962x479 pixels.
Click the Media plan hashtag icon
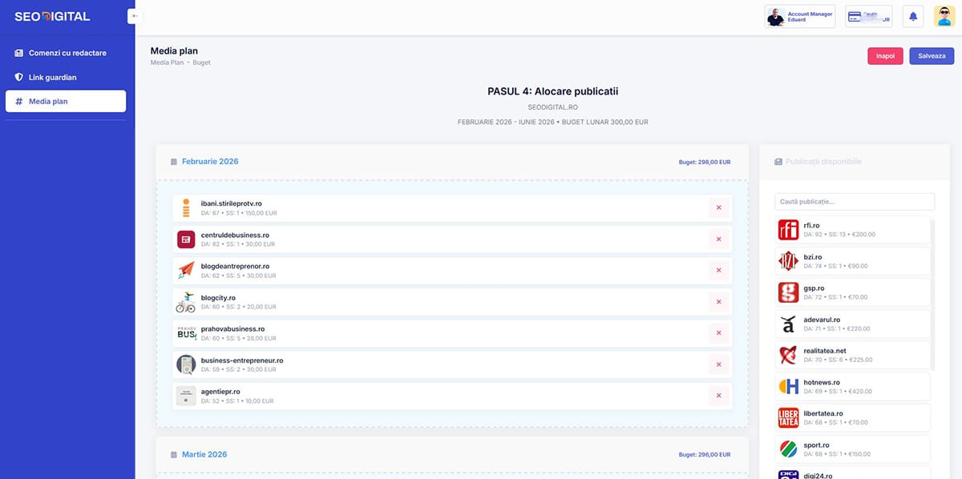click(x=18, y=101)
